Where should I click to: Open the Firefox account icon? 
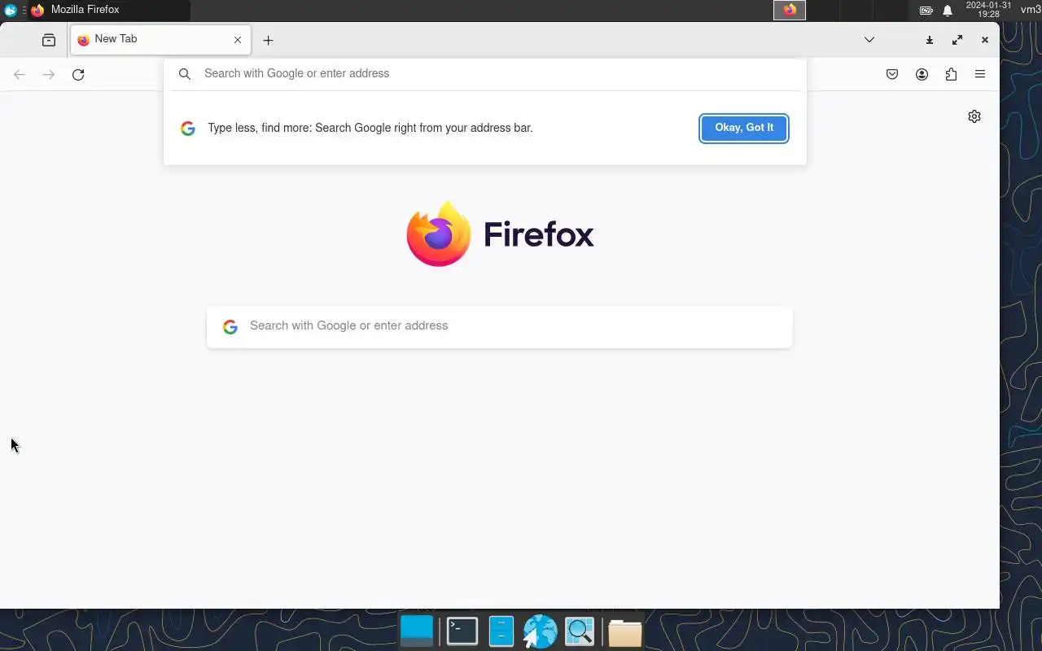[922, 75]
